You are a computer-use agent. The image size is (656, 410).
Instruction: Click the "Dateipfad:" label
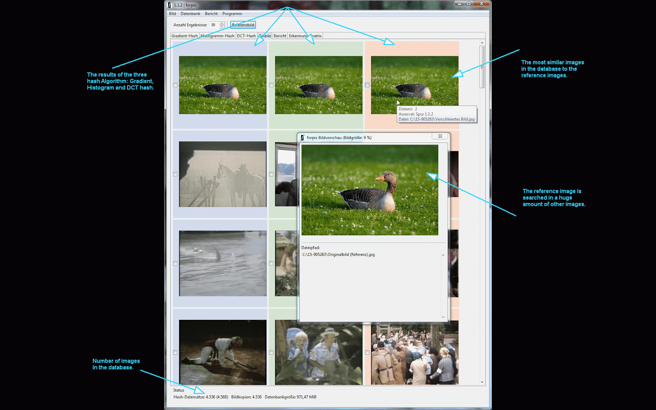[310, 248]
